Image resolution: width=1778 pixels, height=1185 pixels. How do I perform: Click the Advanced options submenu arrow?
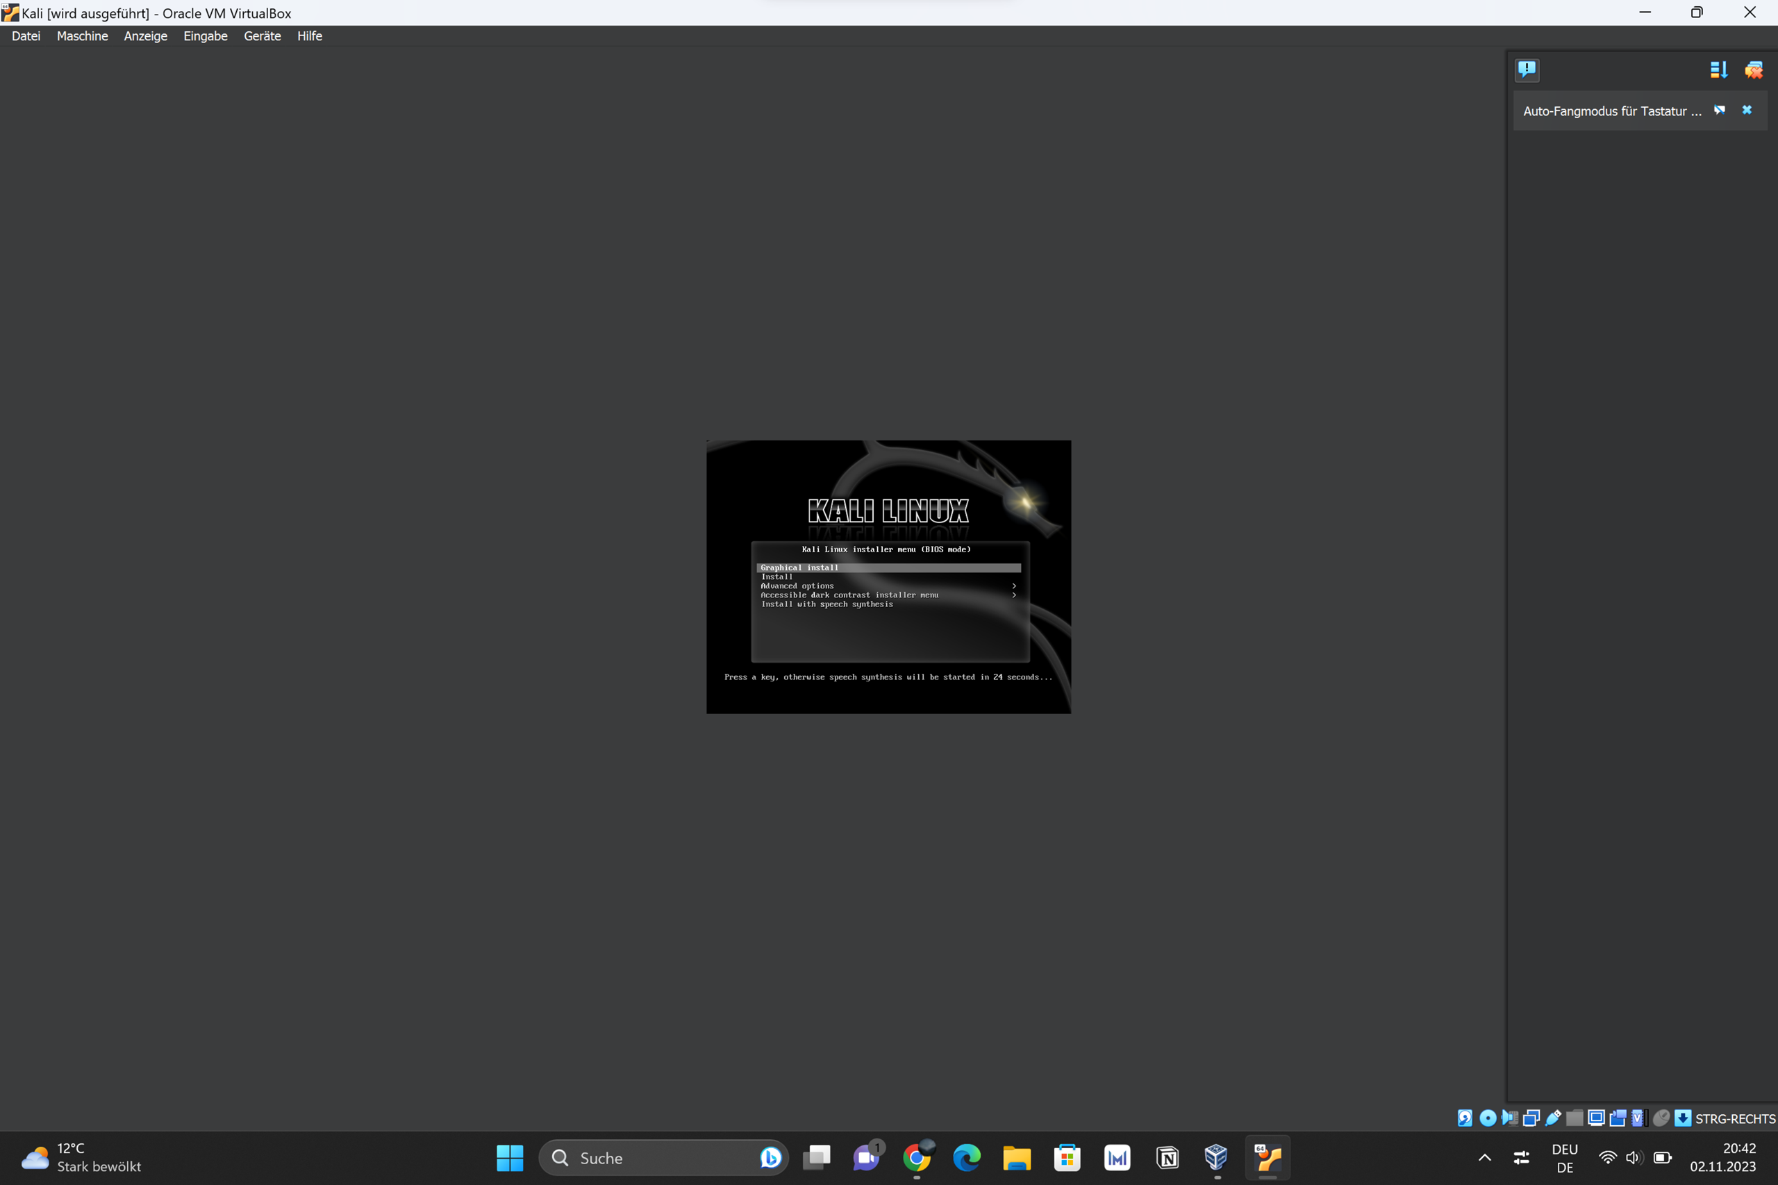[x=1014, y=586]
